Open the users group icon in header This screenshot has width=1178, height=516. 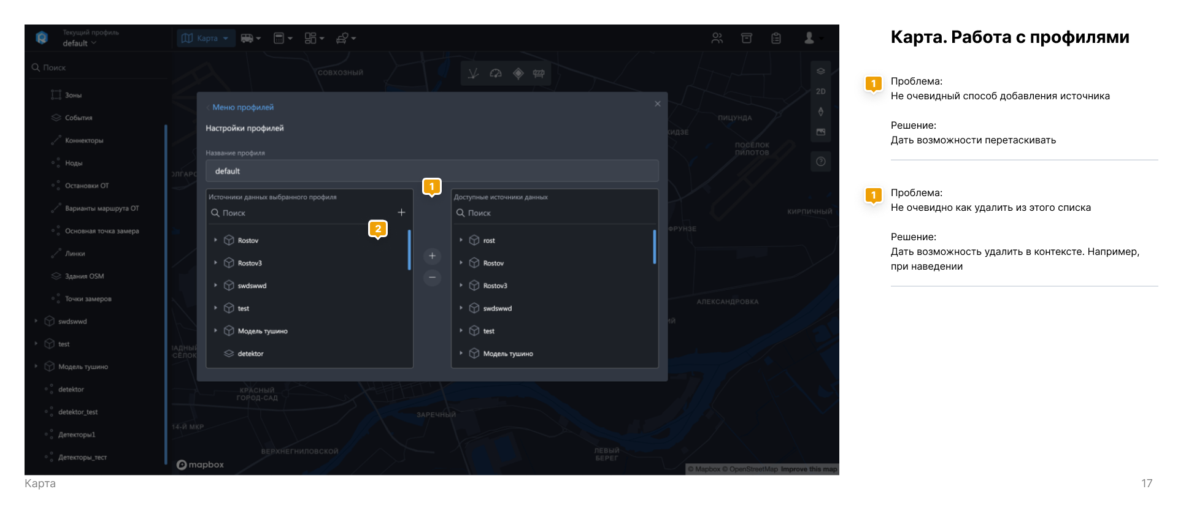coord(717,38)
